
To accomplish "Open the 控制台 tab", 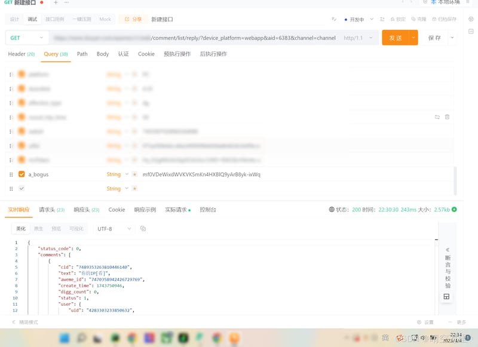I will click(x=208, y=210).
